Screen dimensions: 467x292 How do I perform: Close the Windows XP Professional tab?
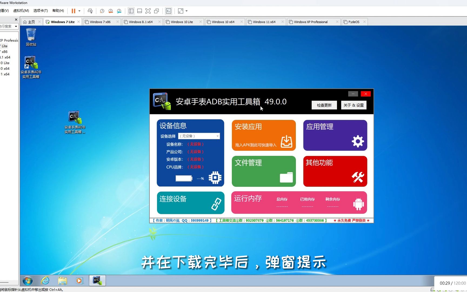coord(337,22)
